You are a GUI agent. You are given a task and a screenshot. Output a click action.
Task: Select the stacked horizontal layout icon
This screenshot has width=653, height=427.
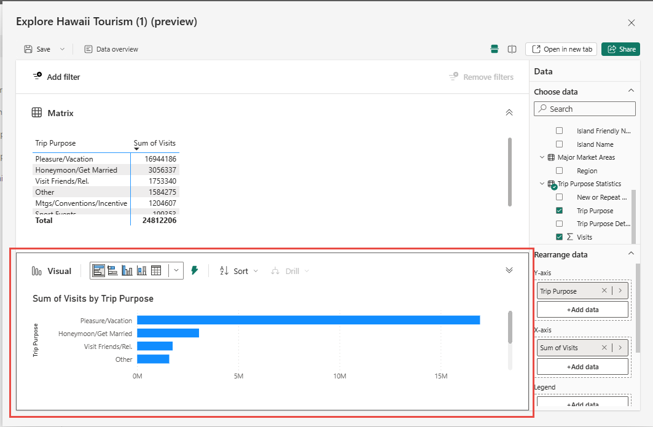click(x=495, y=49)
